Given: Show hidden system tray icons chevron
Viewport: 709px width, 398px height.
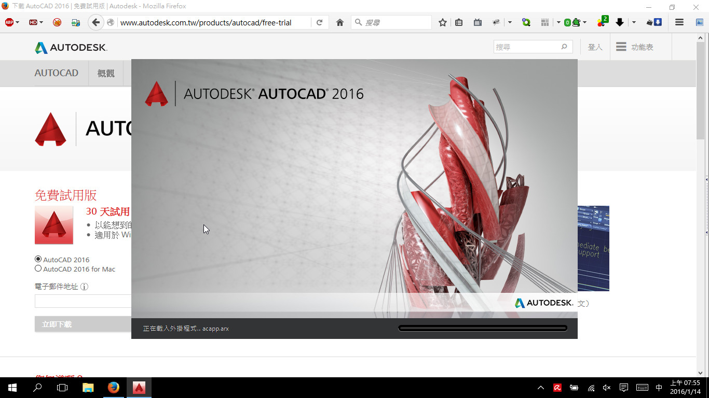Looking at the screenshot, I should [x=541, y=388].
